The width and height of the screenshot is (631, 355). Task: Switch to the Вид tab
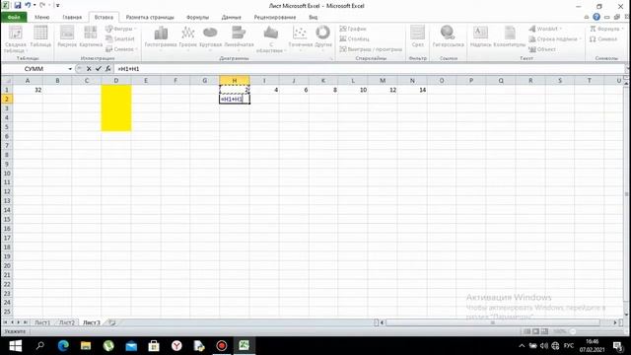[314, 18]
